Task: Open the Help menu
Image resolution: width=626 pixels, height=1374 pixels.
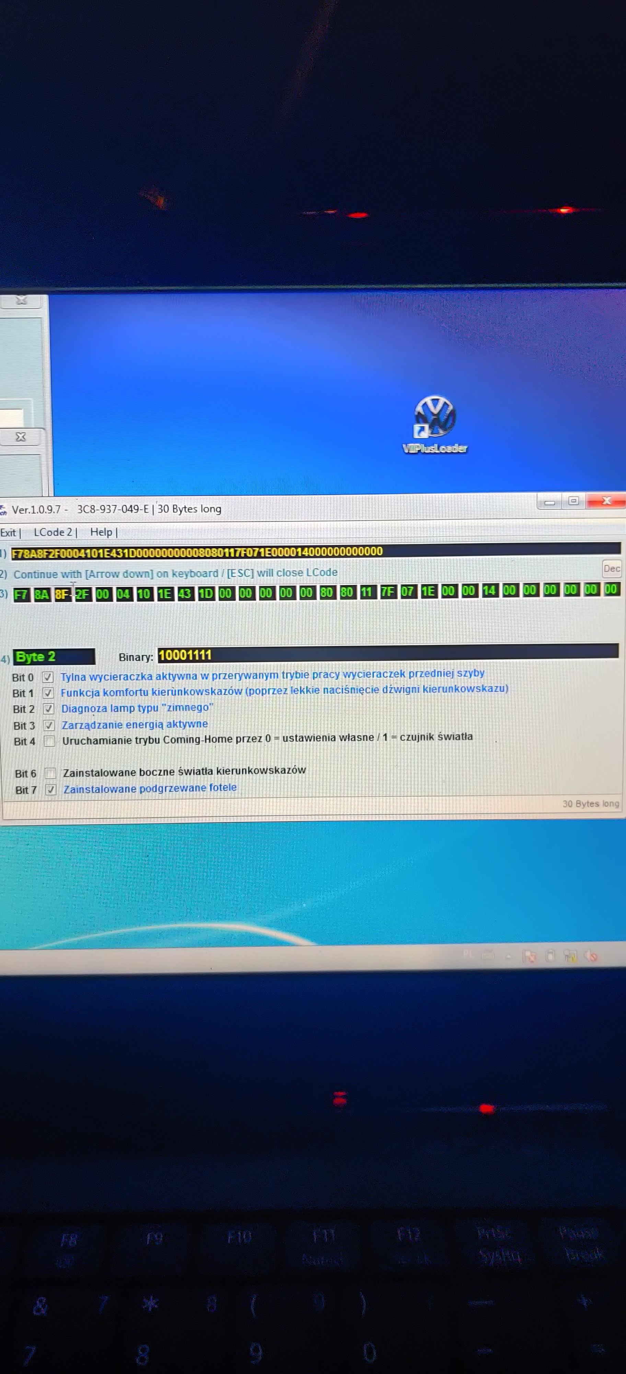Action: click(101, 532)
